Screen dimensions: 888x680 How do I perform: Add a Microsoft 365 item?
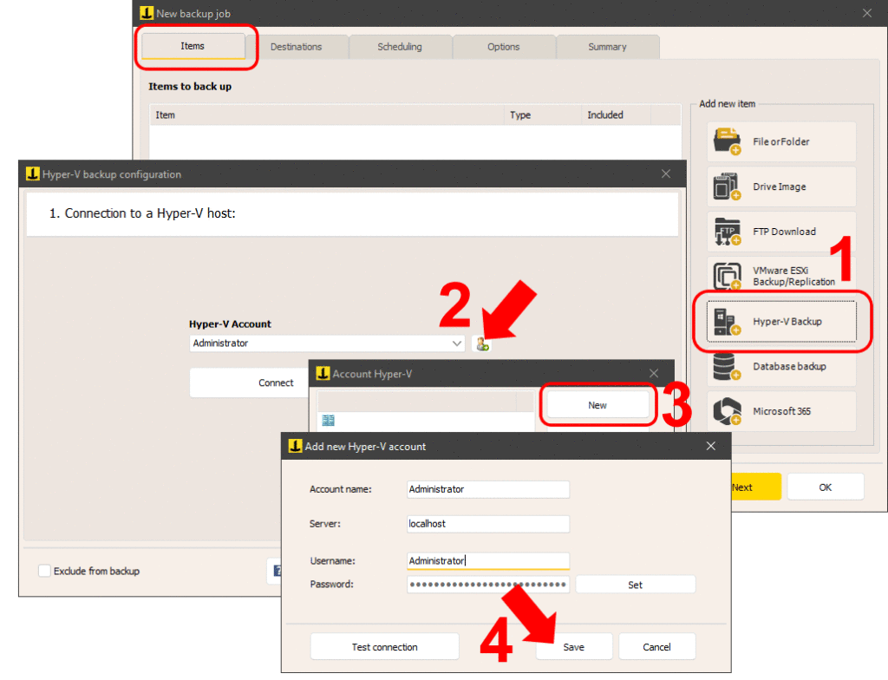coord(781,411)
